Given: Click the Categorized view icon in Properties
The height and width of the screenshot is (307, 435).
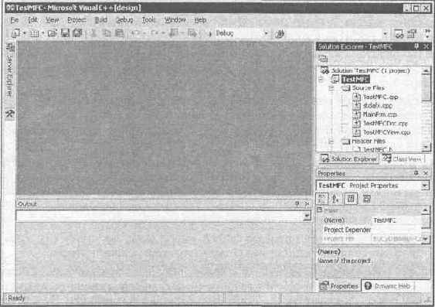Looking at the screenshot, I should point(322,199).
